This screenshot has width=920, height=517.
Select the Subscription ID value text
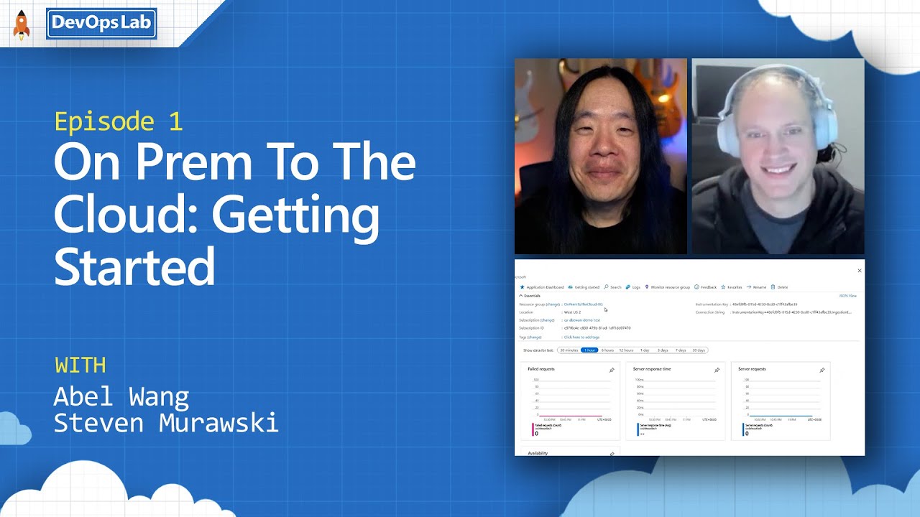pos(597,328)
